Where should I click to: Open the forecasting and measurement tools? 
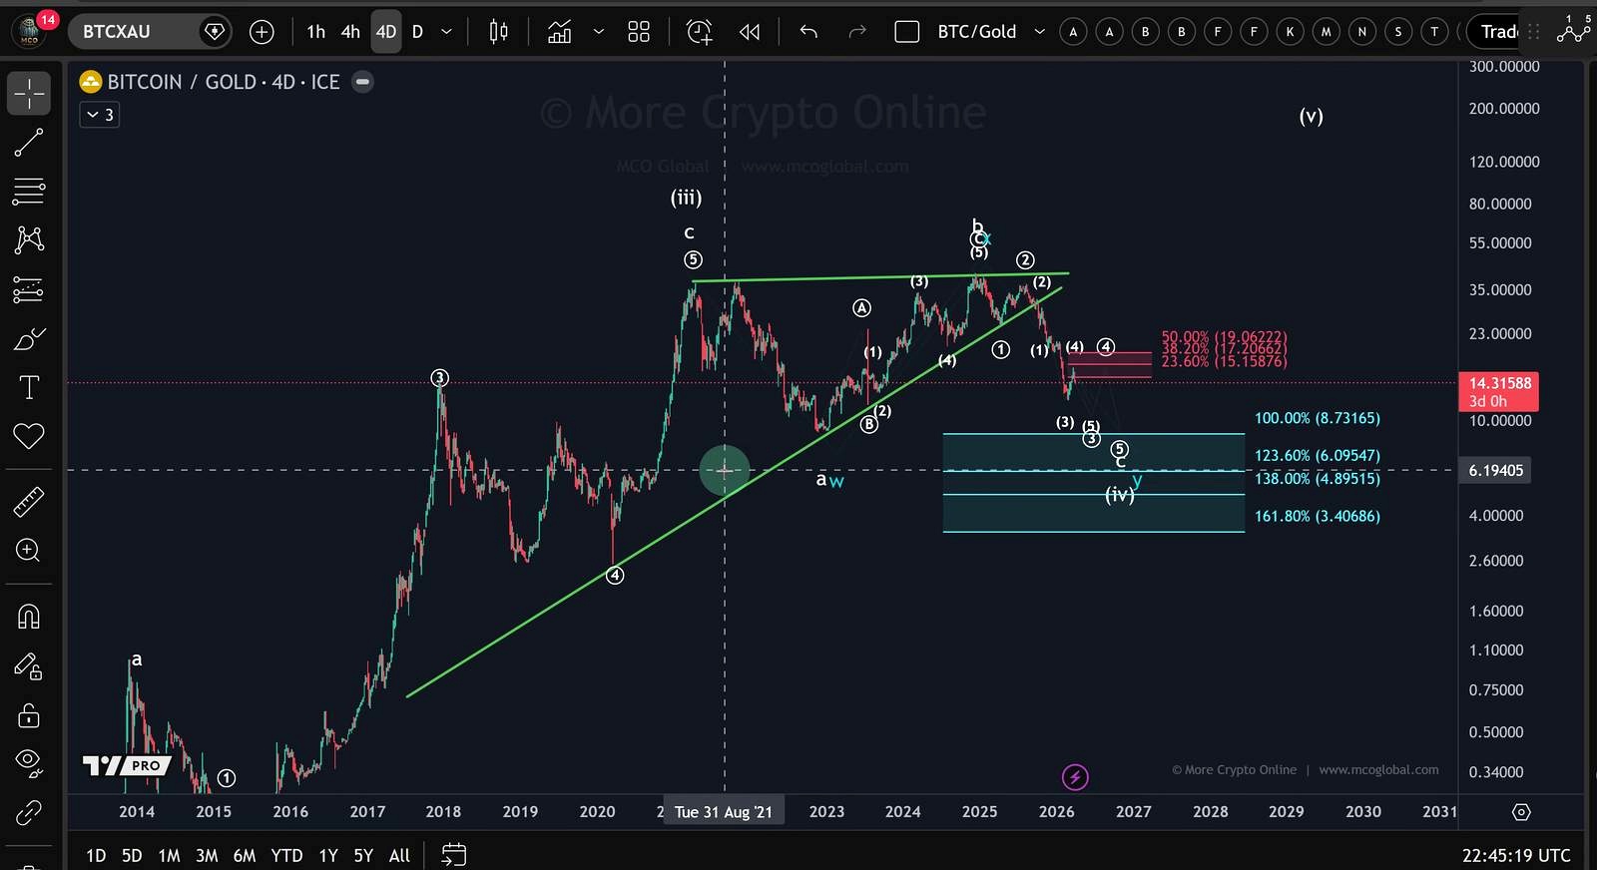pos(29,289)
